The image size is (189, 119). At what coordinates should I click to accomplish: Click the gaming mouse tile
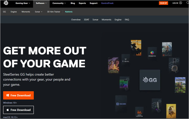click(157, 106)
